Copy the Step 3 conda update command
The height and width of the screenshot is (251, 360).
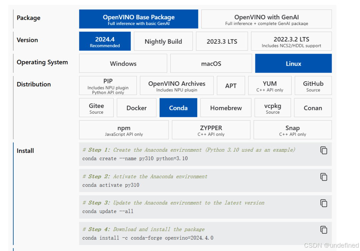coord(324,203)
